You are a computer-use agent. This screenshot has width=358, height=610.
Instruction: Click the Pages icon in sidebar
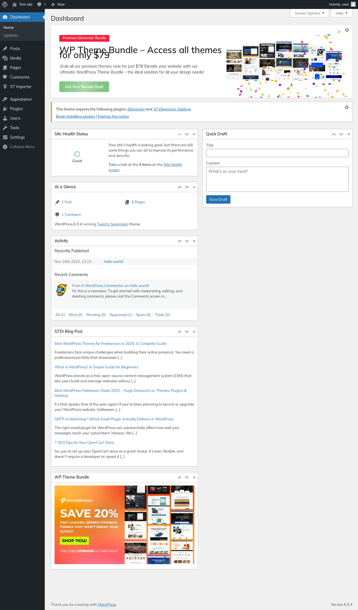tap(5, 68)
